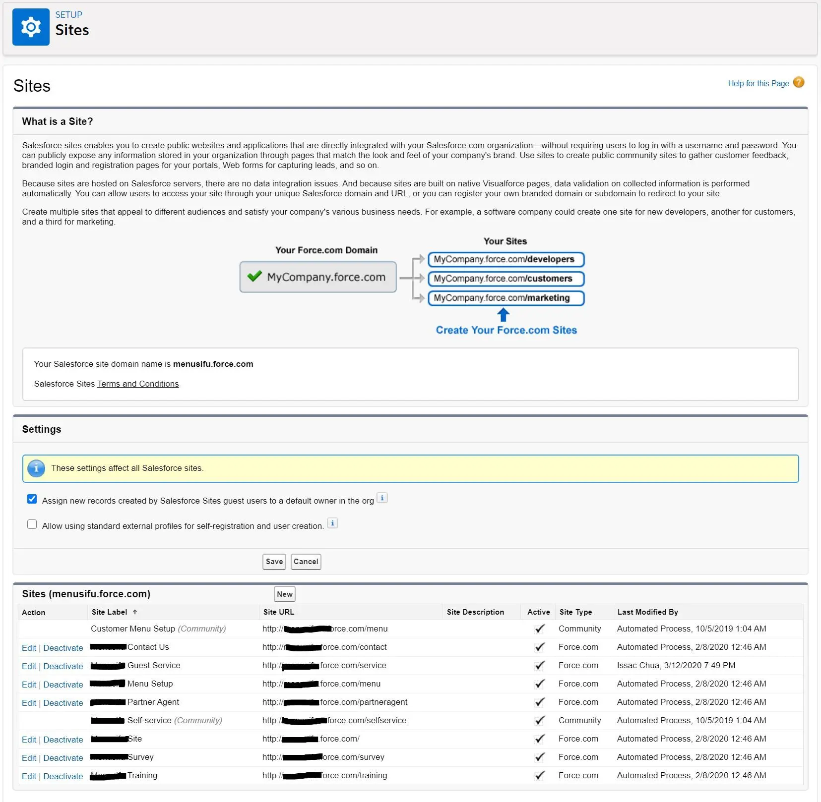This screenshot has height=802, width=821.
Task: Click green checkmark in MyCompany.force.com box
Action: (254, 276)
